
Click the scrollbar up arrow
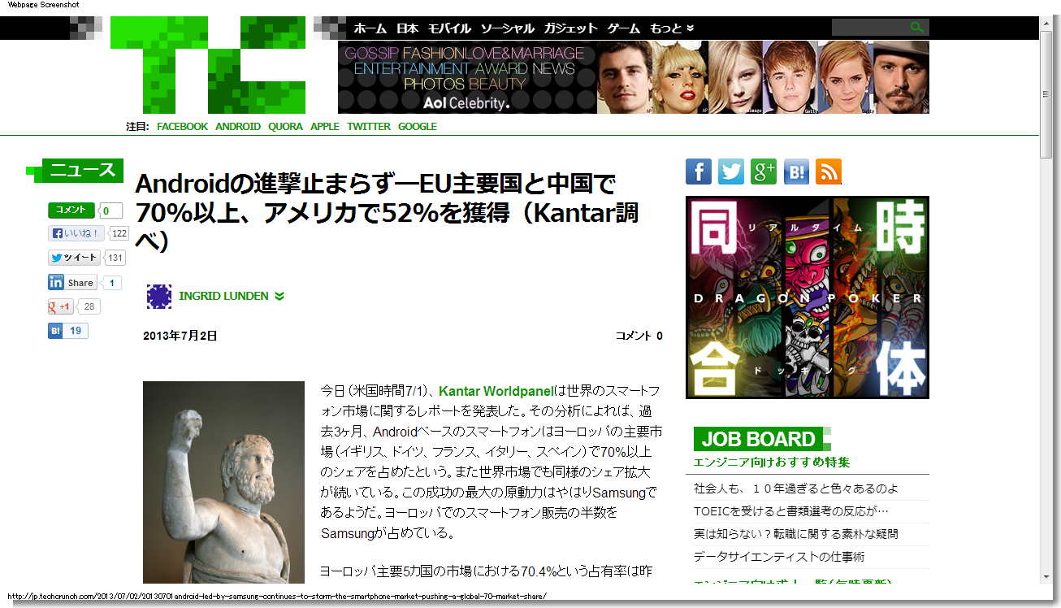1046,23
